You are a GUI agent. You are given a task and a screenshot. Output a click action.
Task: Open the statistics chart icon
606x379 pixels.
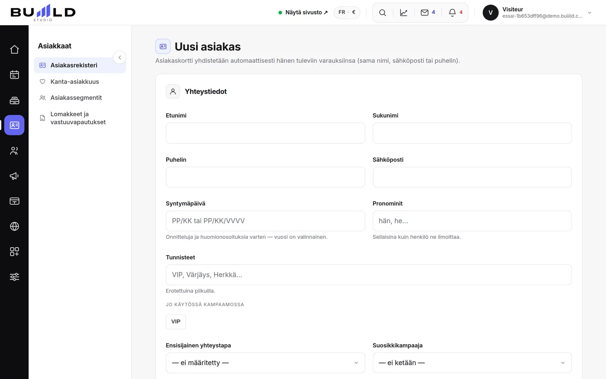(x=404, y=13)
